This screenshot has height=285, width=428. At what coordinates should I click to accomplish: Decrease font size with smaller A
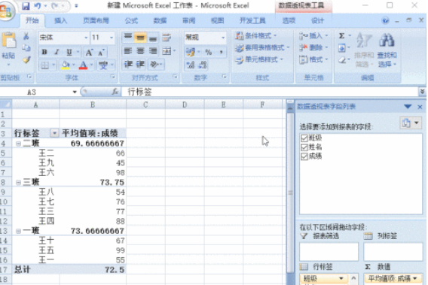click(101, 53)
